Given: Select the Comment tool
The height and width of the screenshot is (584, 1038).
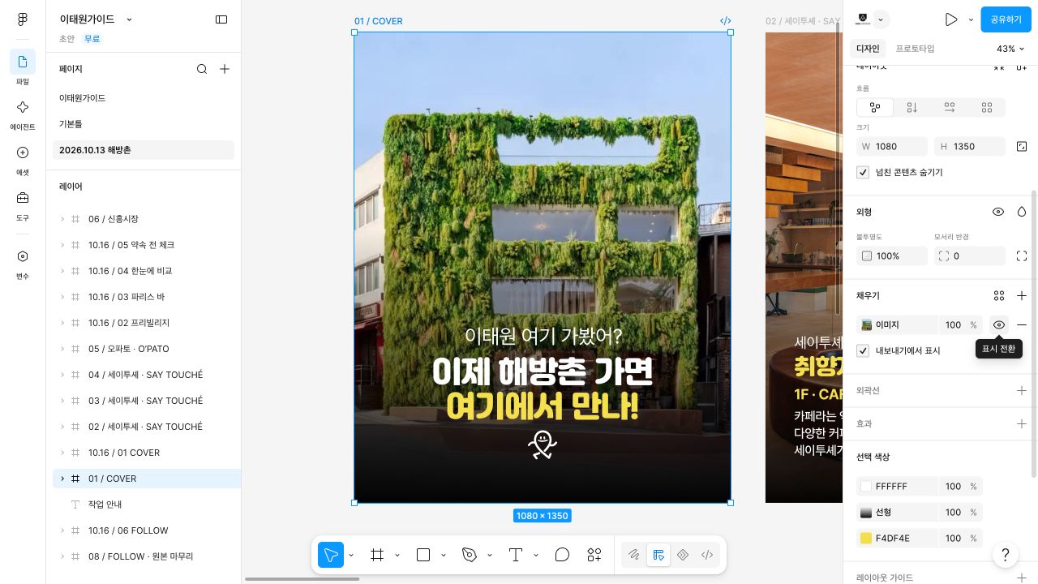Looking at the screenshot, I should point(562,555).
